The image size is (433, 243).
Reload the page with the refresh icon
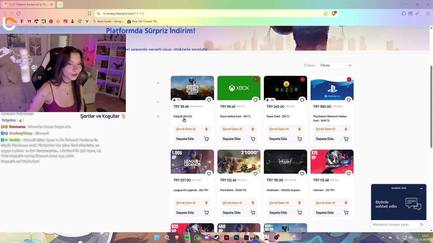pos(18,13)
